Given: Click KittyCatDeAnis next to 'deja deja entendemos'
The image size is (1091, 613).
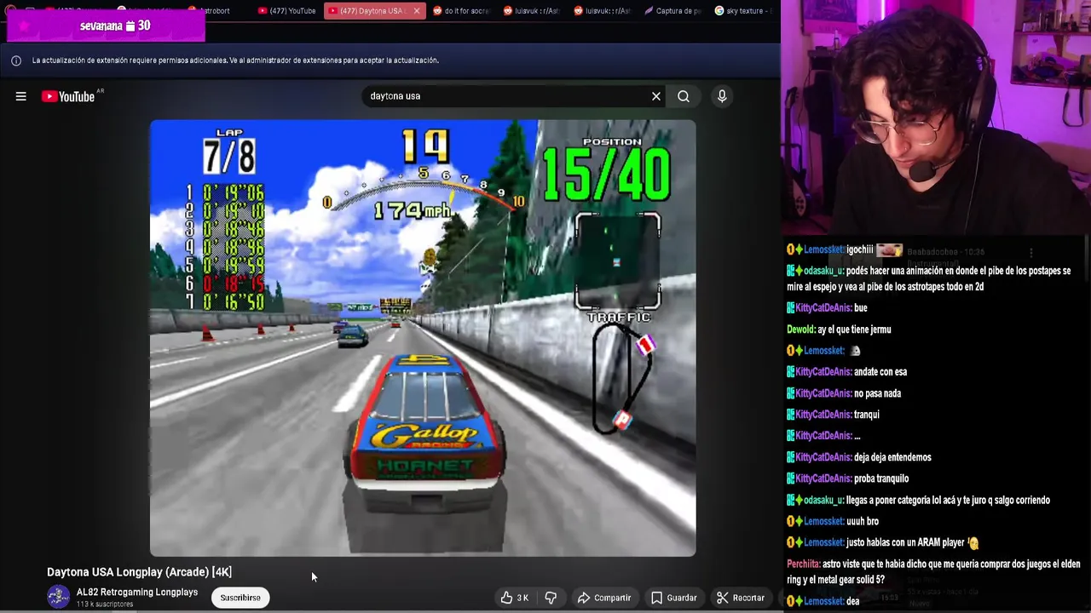Looking at the screenshot, I should coord(823,457).
